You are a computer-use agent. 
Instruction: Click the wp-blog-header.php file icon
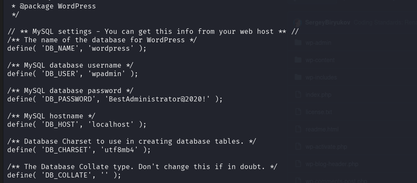(x=298, y=164)
